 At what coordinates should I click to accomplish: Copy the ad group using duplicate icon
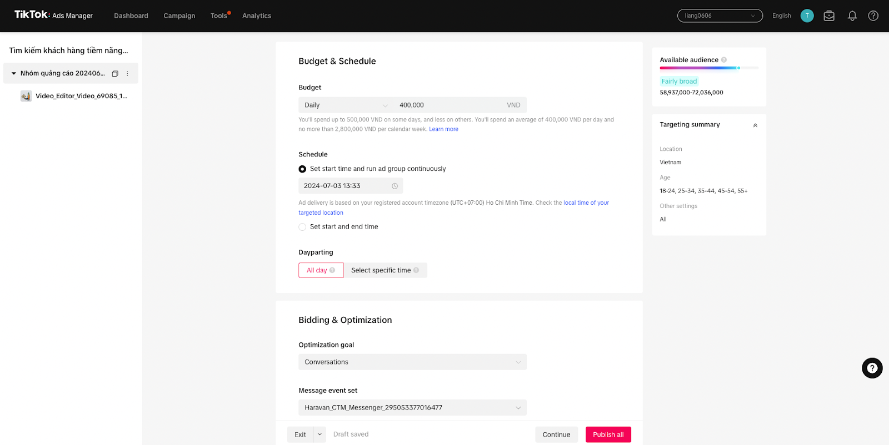pos(115,74)
